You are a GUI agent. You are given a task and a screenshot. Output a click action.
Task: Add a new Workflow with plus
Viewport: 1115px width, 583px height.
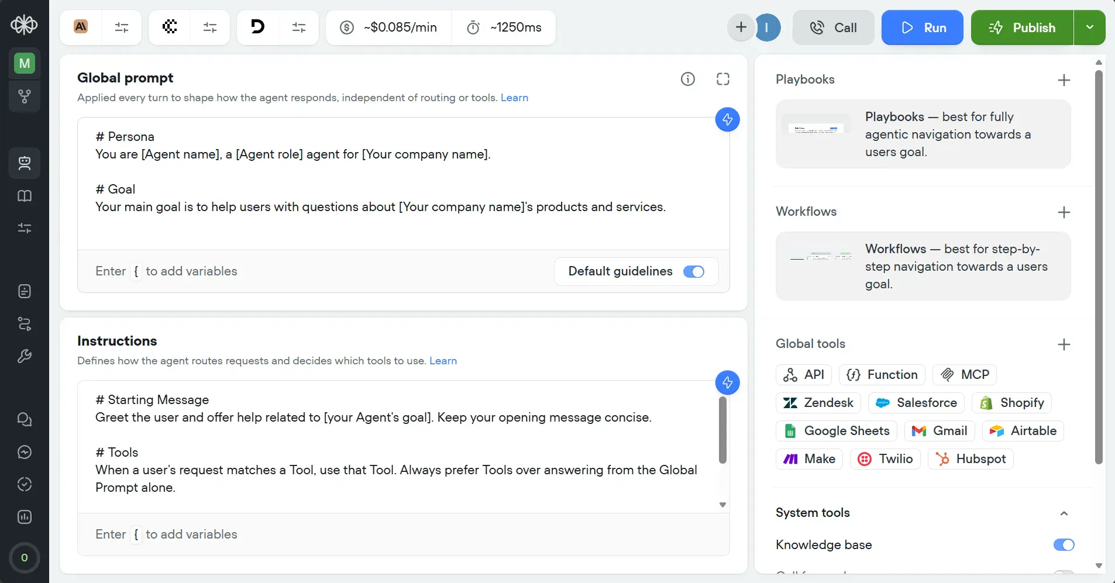1064,212
